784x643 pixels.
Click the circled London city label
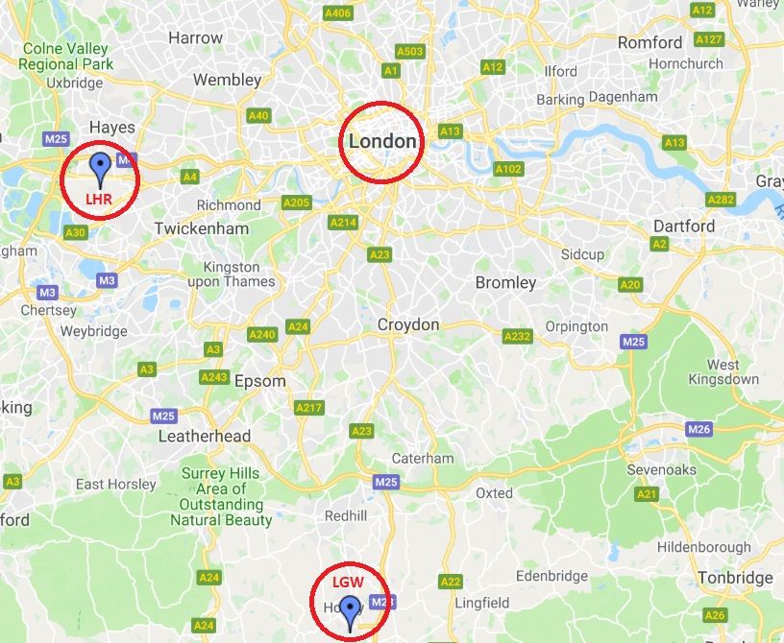click(x=382, y=141)
